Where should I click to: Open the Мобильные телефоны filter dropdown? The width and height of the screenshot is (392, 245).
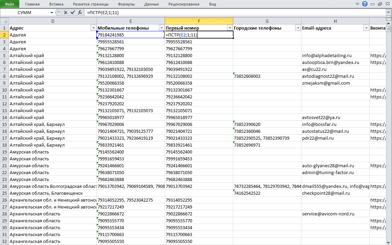162,28
